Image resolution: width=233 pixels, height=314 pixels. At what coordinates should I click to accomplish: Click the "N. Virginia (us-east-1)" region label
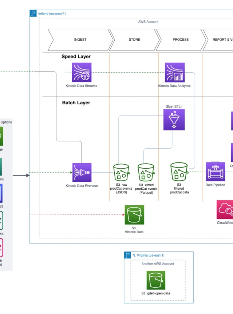[149, 255]
